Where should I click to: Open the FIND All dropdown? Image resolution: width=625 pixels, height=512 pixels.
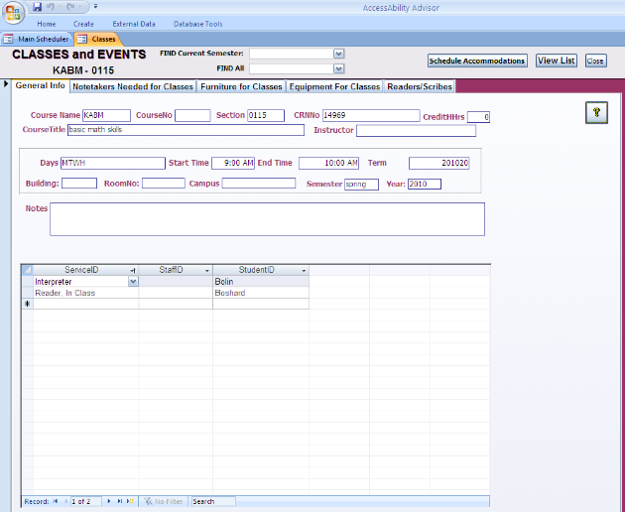tap(339, 69)
